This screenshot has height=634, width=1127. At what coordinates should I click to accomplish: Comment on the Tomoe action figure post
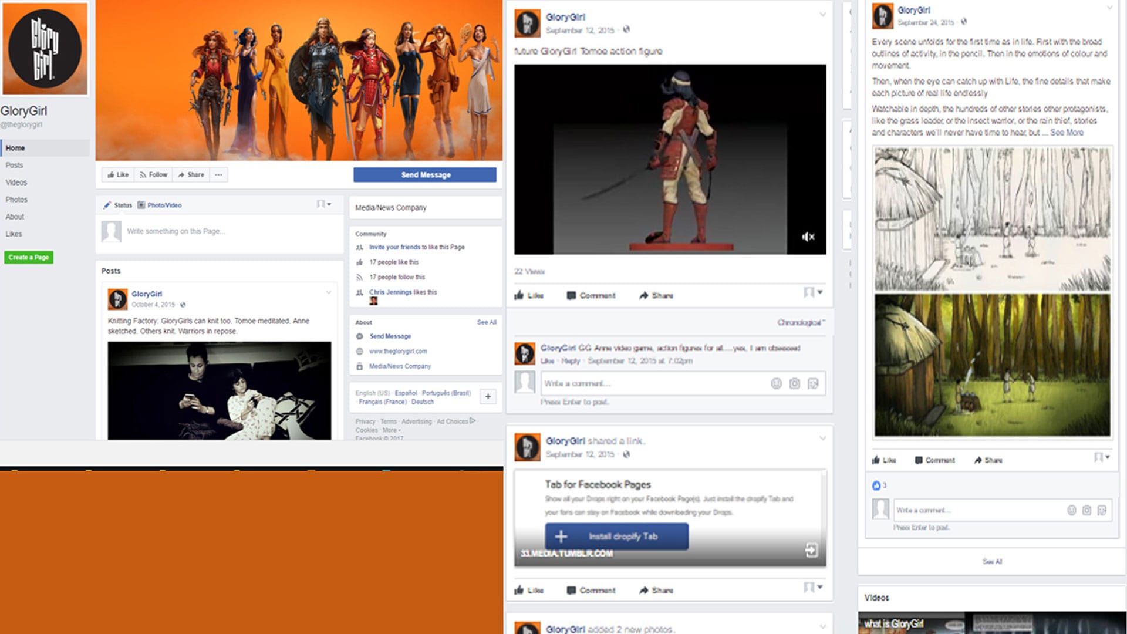pyautogui.click(x=591, y=295)
